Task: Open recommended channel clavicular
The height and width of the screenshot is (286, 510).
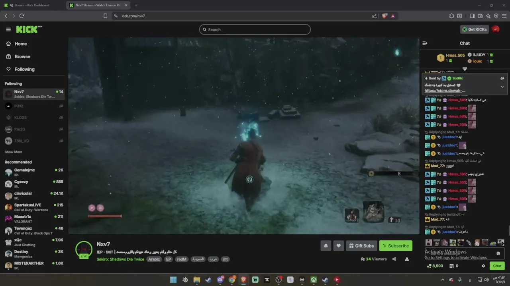Action: 34,195
